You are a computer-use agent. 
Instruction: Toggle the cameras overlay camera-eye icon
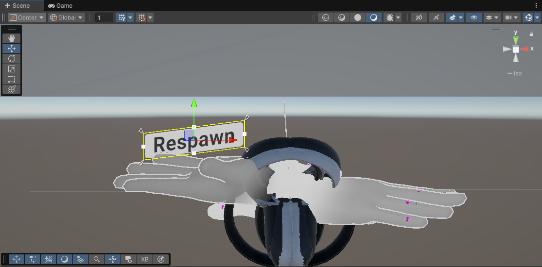click(x=129, y=259)
